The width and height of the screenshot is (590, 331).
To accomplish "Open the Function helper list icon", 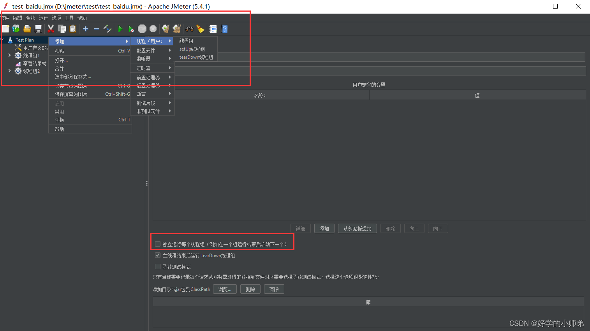I will [213, 29].
